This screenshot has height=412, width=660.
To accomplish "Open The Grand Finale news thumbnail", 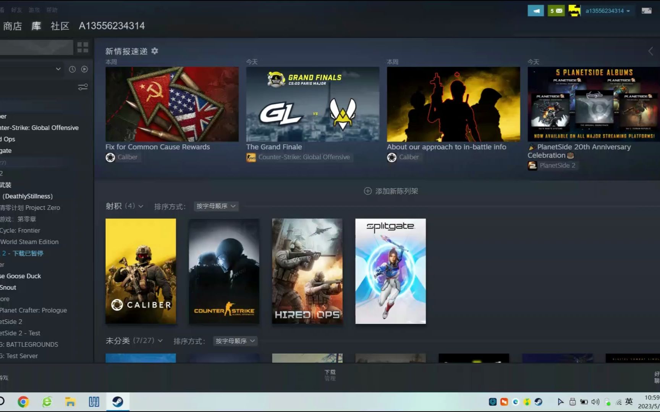I will (312, 104).
